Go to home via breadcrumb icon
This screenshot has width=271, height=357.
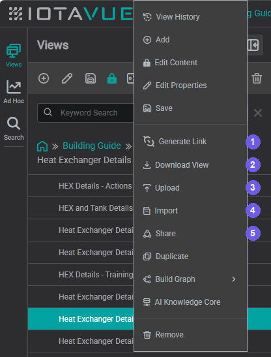point(42,146)
